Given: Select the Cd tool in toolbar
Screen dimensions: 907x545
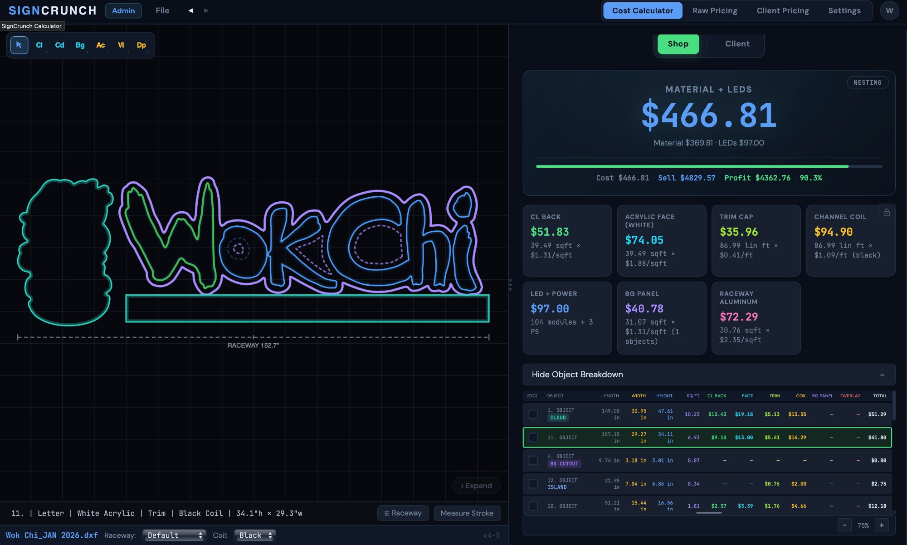Looking at the screenshot, I should click(x=59, y=45).
